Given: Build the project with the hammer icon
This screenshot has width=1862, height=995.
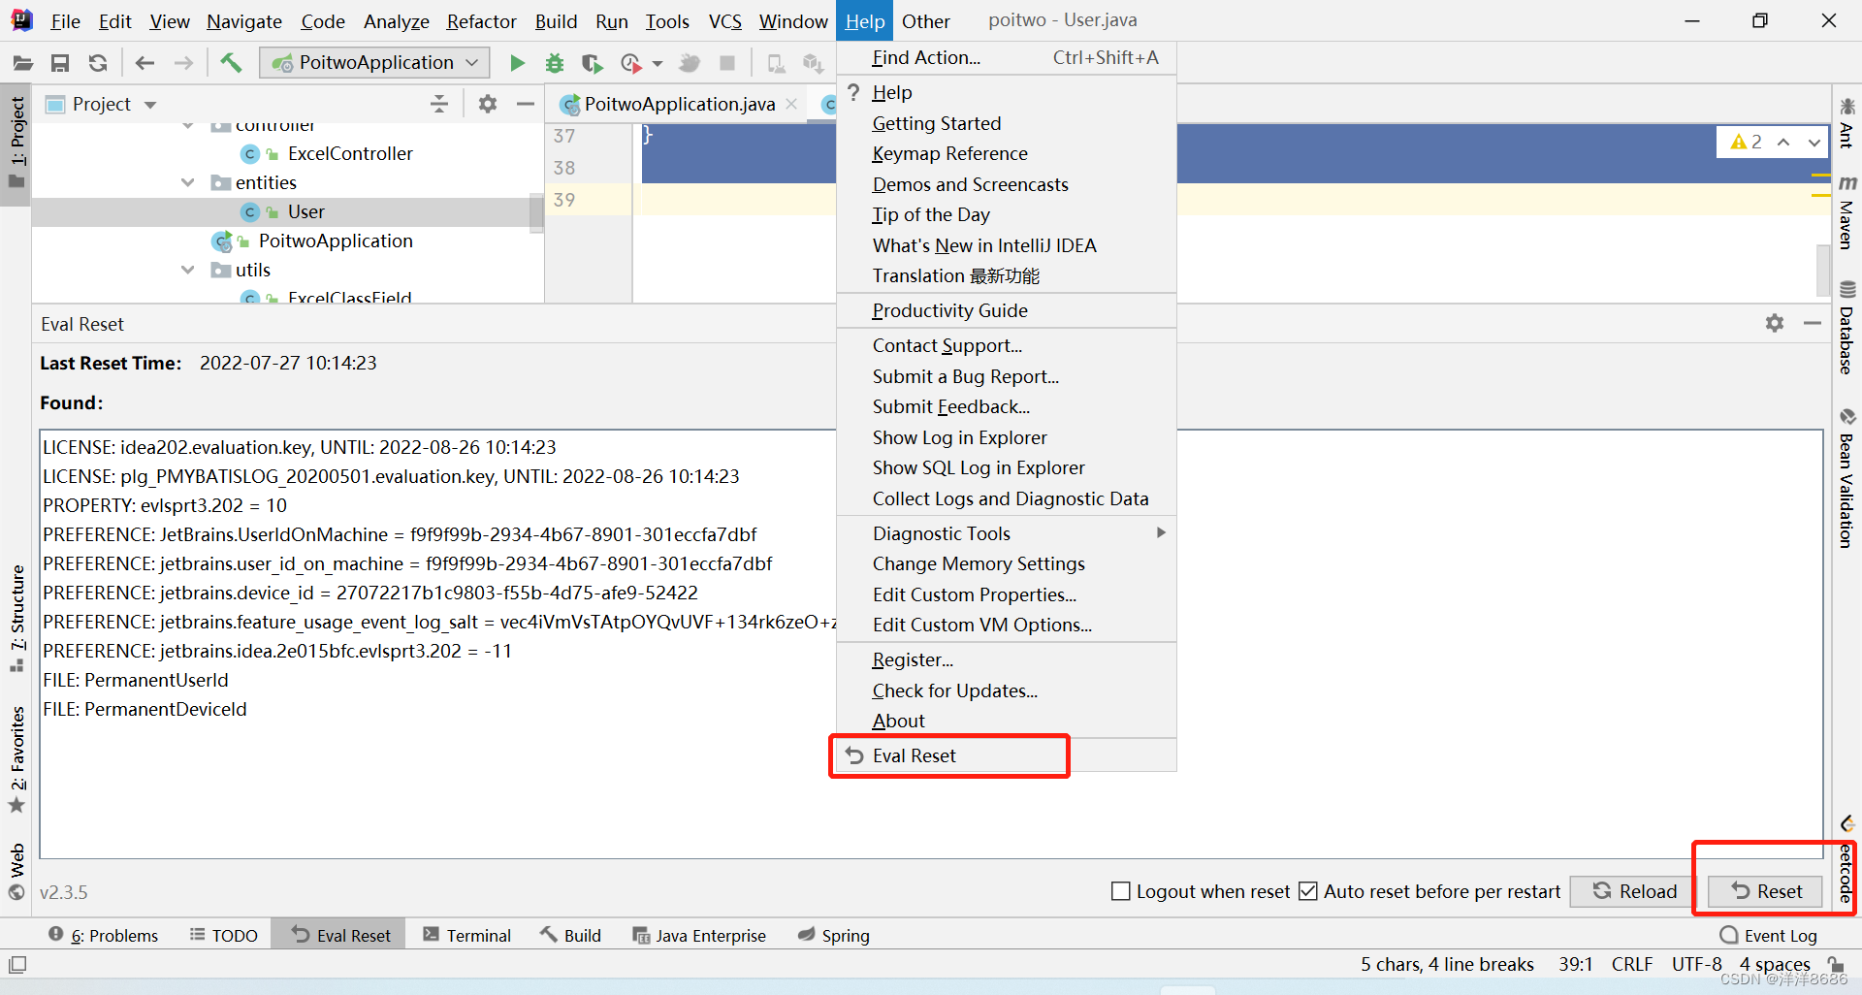Looking at the screenshot, I should [x=231, y=63].
